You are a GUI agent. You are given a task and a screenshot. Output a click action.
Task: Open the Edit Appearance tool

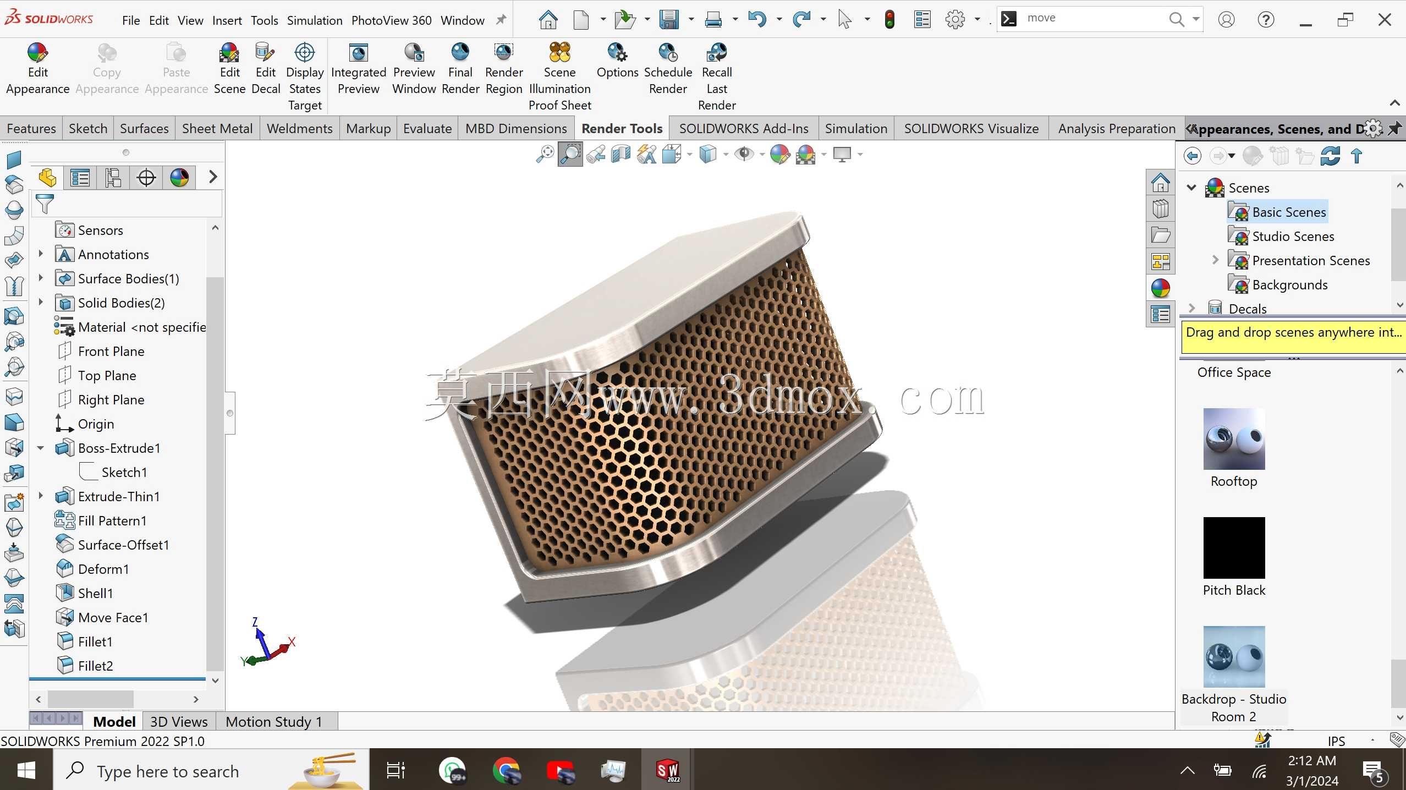point(37,69)
